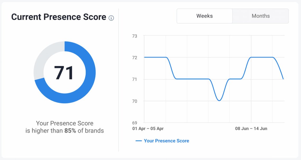Click the second 72 plateau on the chart line
Screen dimensions: 301x160
(x=262, y=57)
